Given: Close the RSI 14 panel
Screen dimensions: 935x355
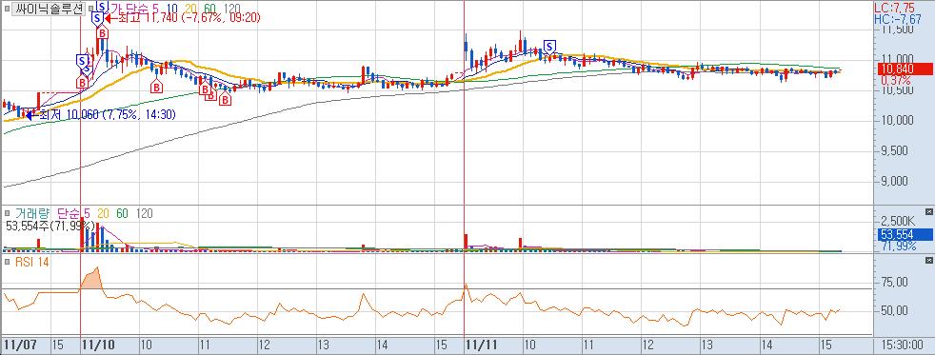Looking at the screenshot, I should pyautogui.click(x=928, y=260).
